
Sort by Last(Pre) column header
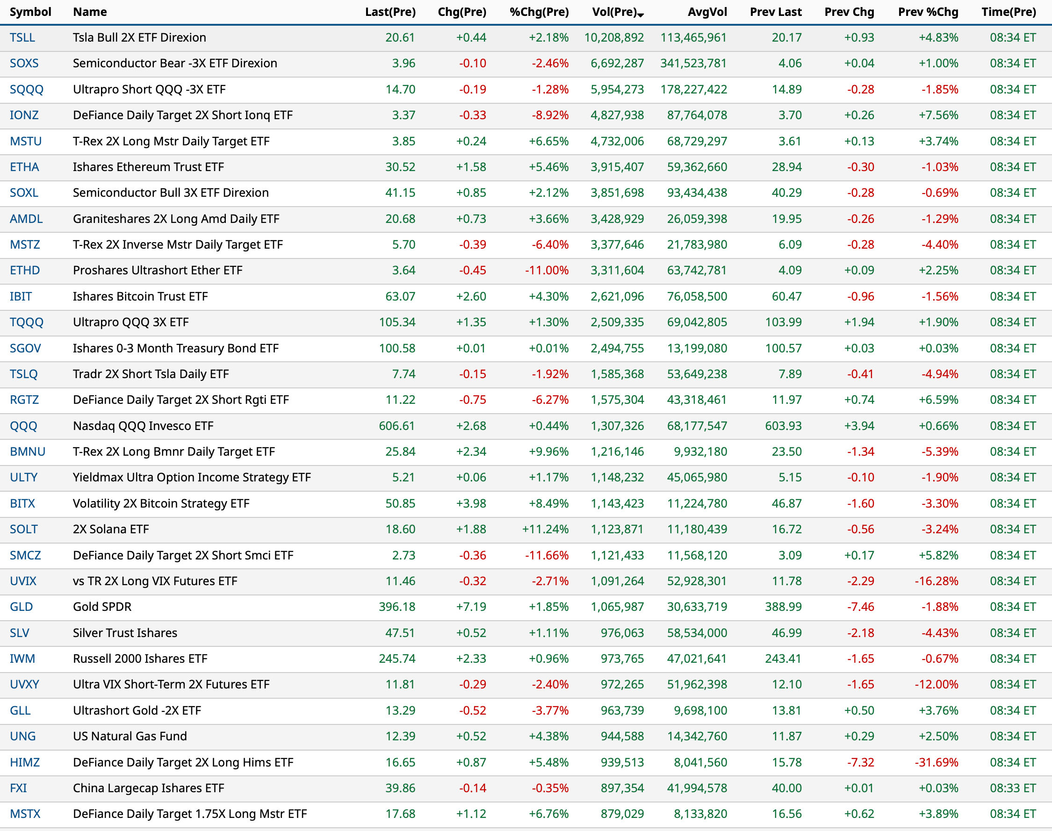tap(390, 12)
